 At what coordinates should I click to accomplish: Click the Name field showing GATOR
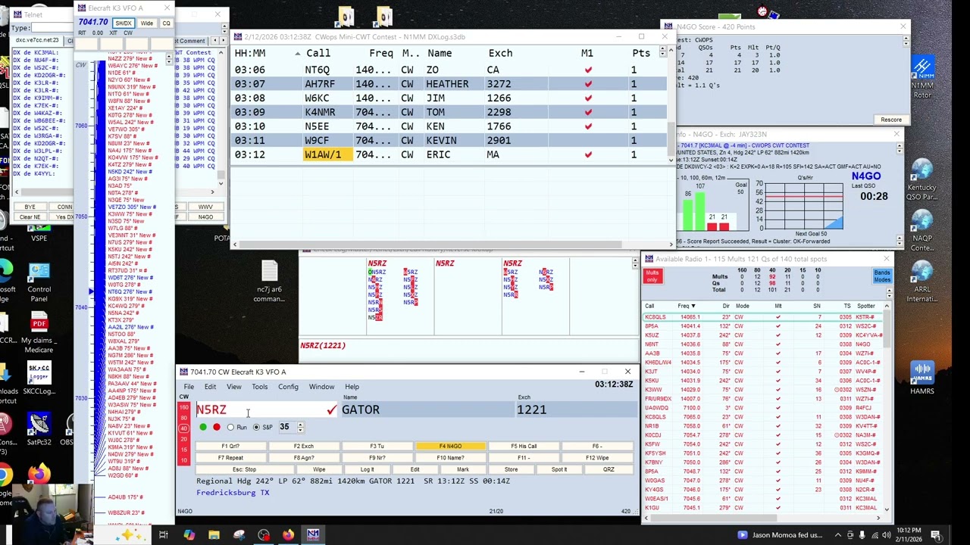point(427,410)
